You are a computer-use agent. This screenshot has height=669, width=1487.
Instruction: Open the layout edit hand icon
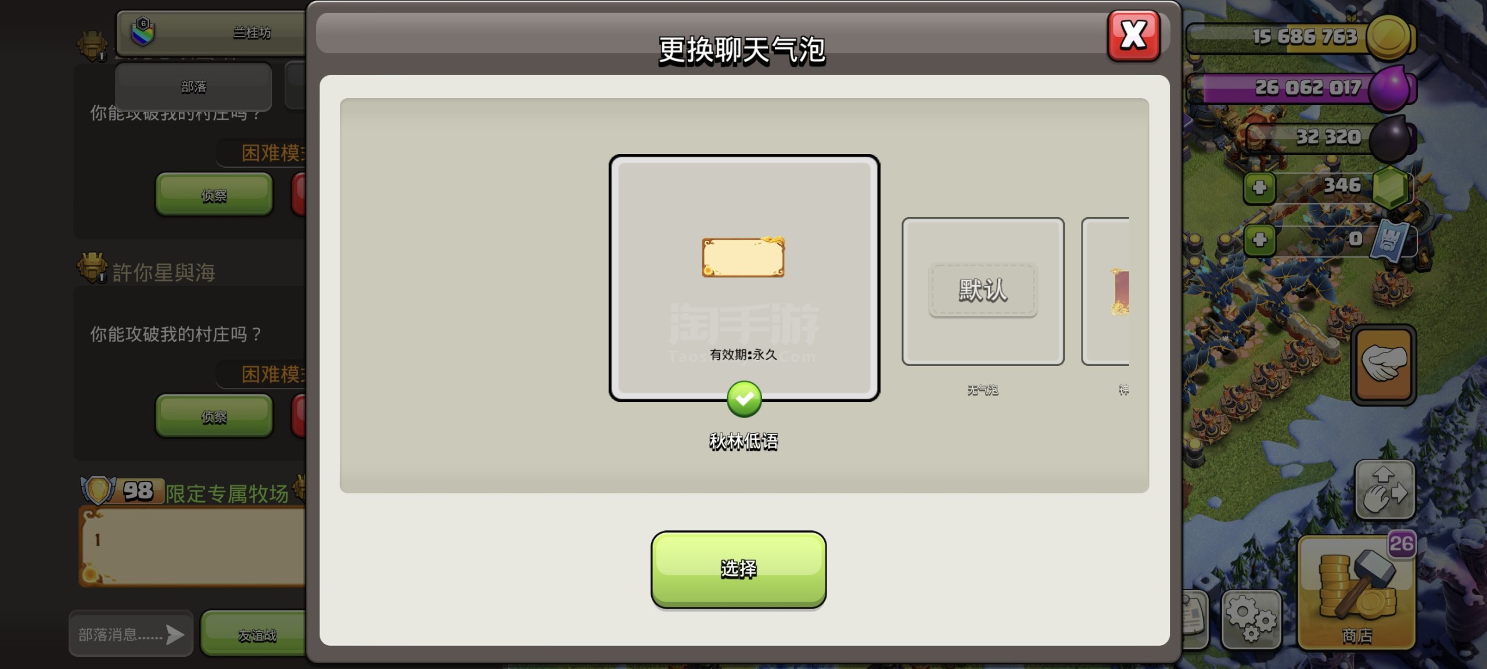[x=1385, y=490]
